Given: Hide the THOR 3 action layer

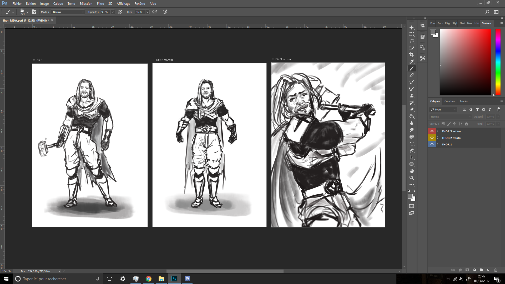Looking at the screenshot, I should coord(432,131).
